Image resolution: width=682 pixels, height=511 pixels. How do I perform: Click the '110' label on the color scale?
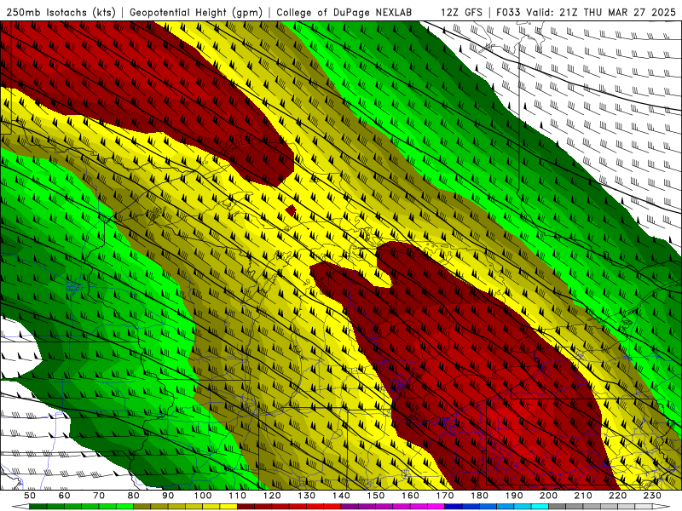pos(237,496)
